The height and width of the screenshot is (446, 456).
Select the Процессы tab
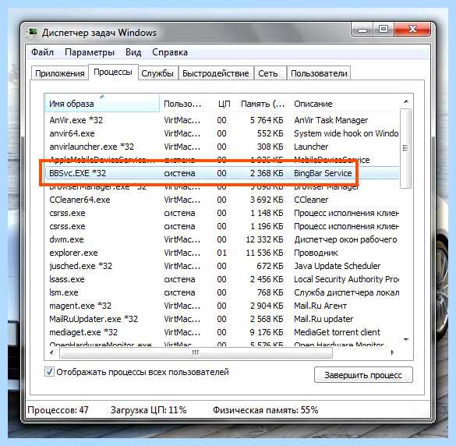tap(113, 72)
